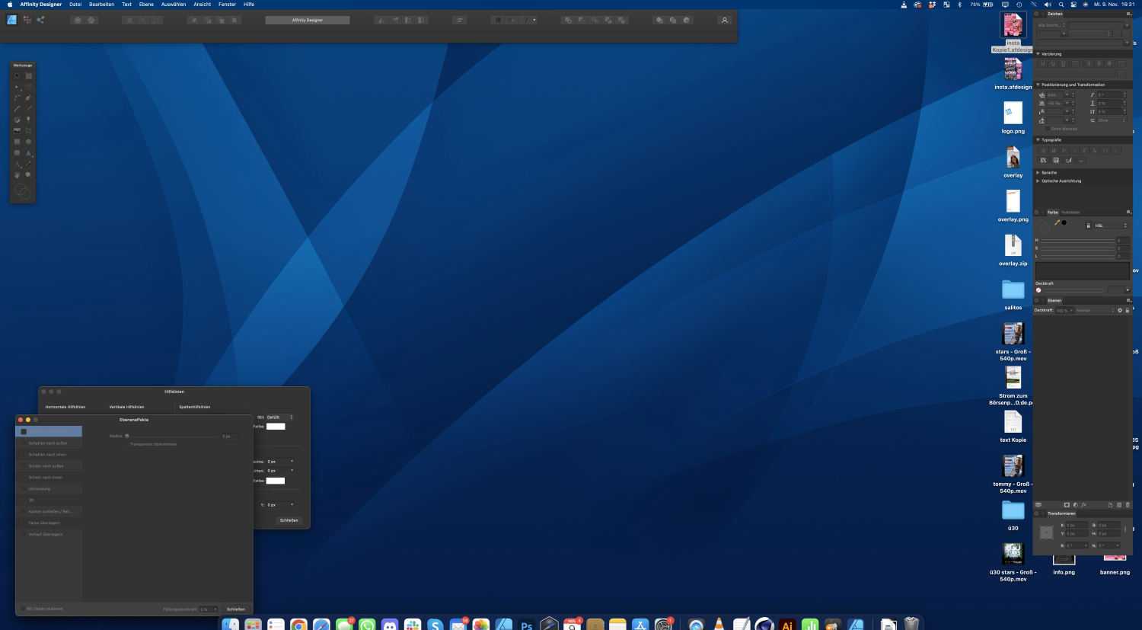Toggle the Umrandung effect checkbox
The height and width of the screenshot is (630, 1142).
pyautogui.click(x=23, y=489)
